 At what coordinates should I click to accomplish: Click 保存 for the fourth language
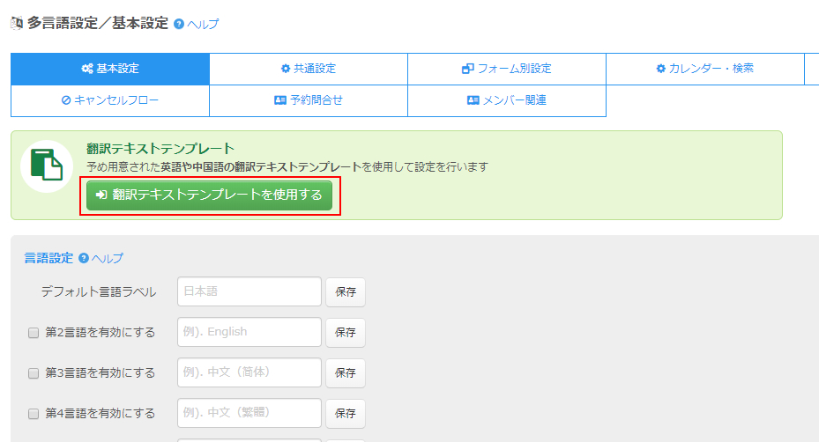tap(346, 414)
